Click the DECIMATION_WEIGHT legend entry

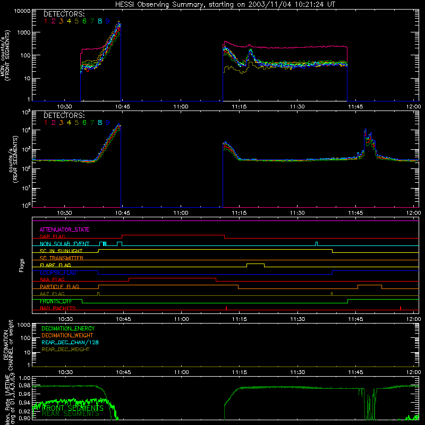click(x=67, y=336)
